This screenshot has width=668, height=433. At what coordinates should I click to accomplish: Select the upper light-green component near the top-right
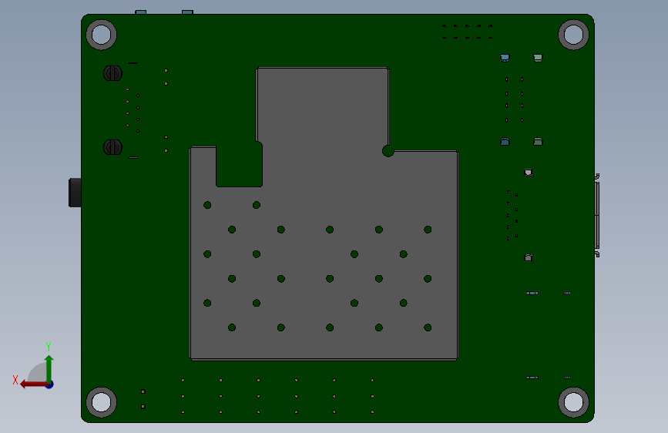point(538,58)
